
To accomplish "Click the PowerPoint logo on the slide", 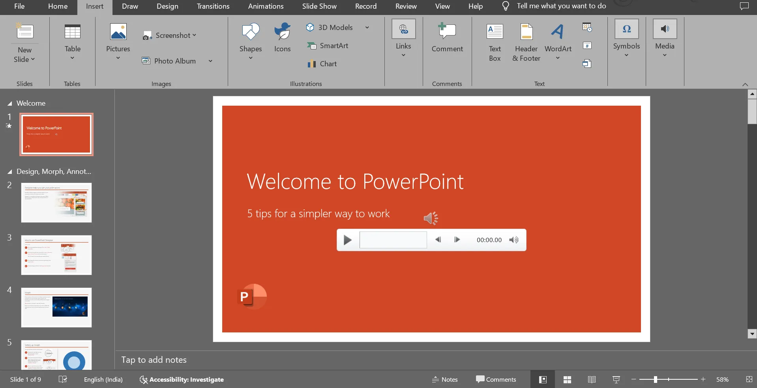I will point(252,297).
